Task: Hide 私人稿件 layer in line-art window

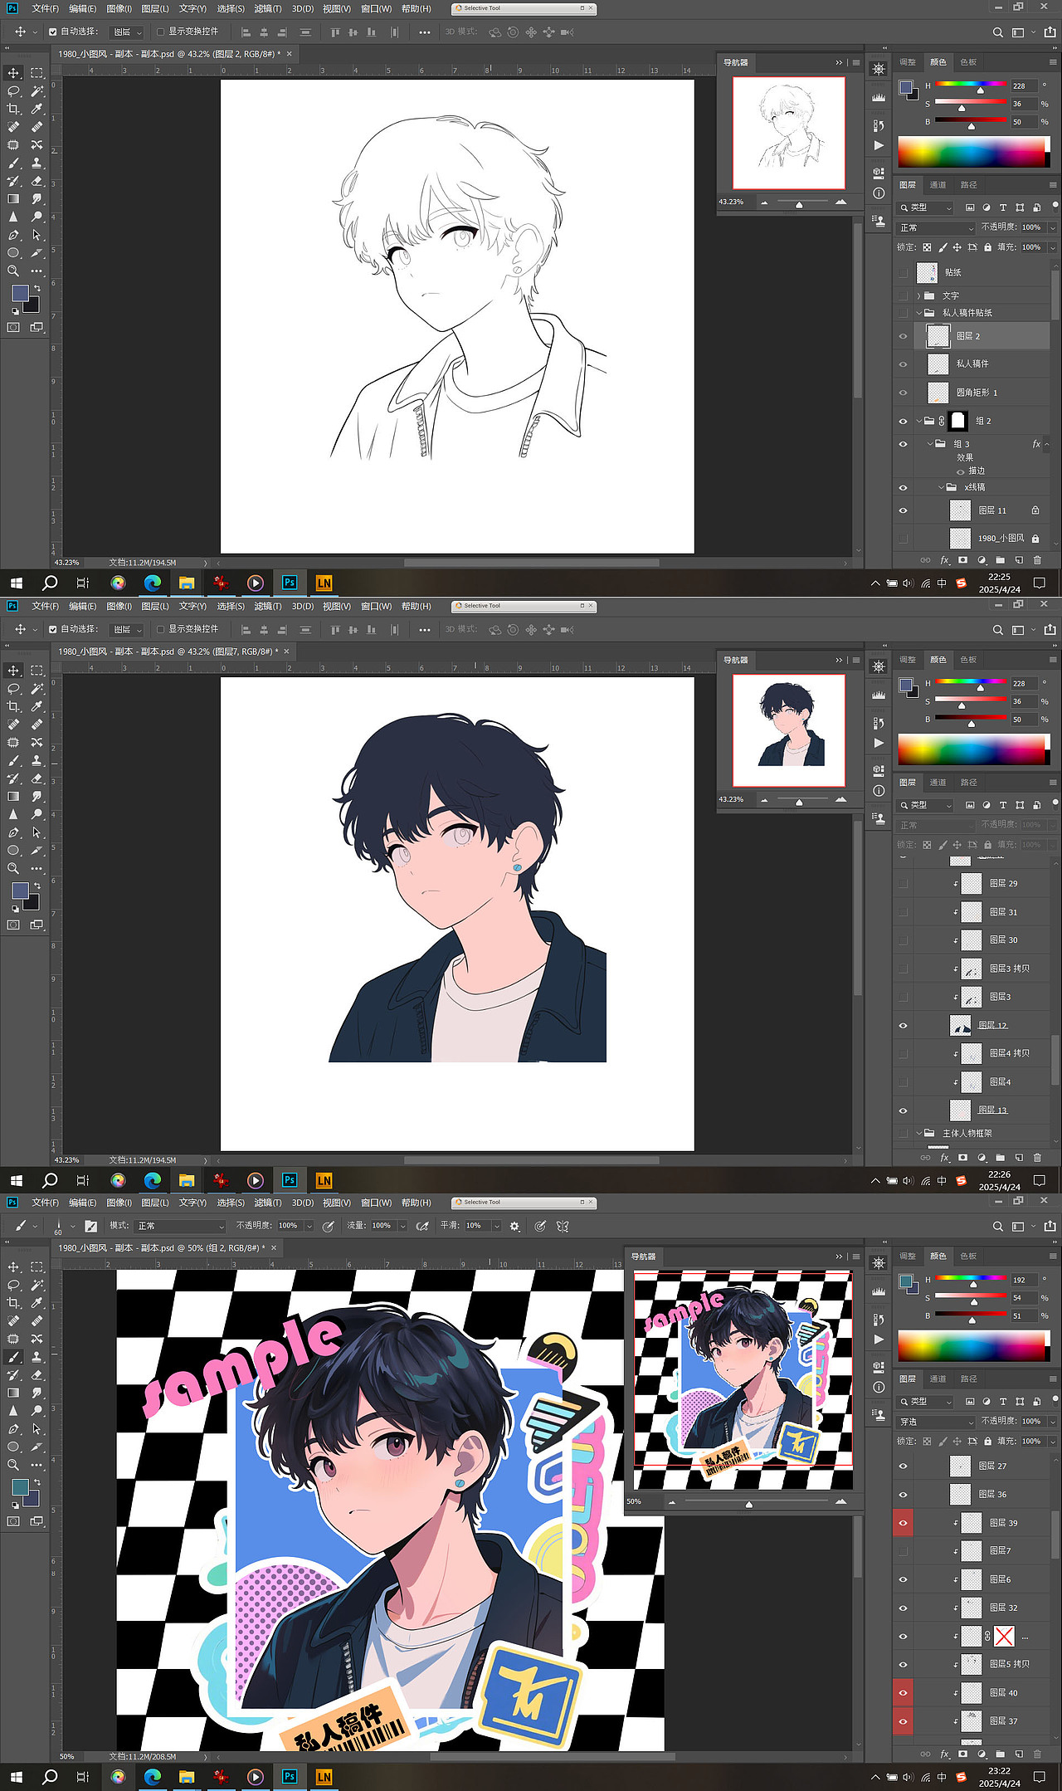Action: click(x=903, y=364)
